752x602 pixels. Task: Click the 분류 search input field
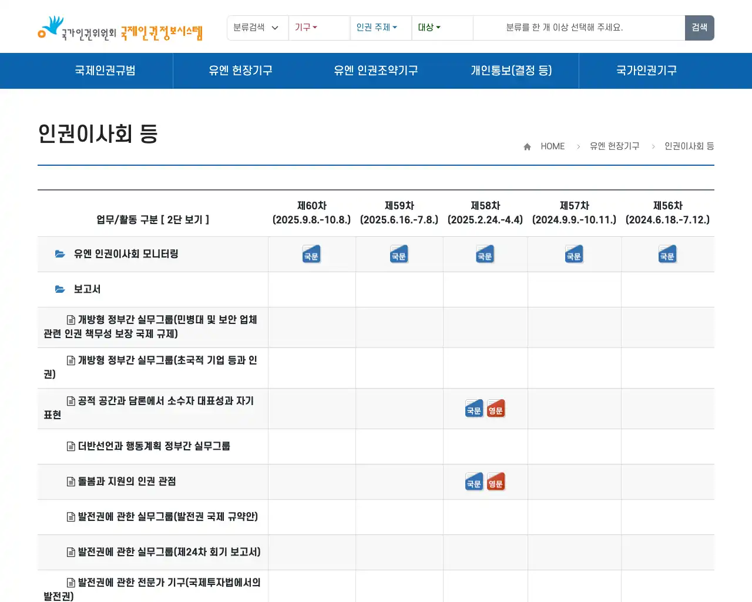578,28
